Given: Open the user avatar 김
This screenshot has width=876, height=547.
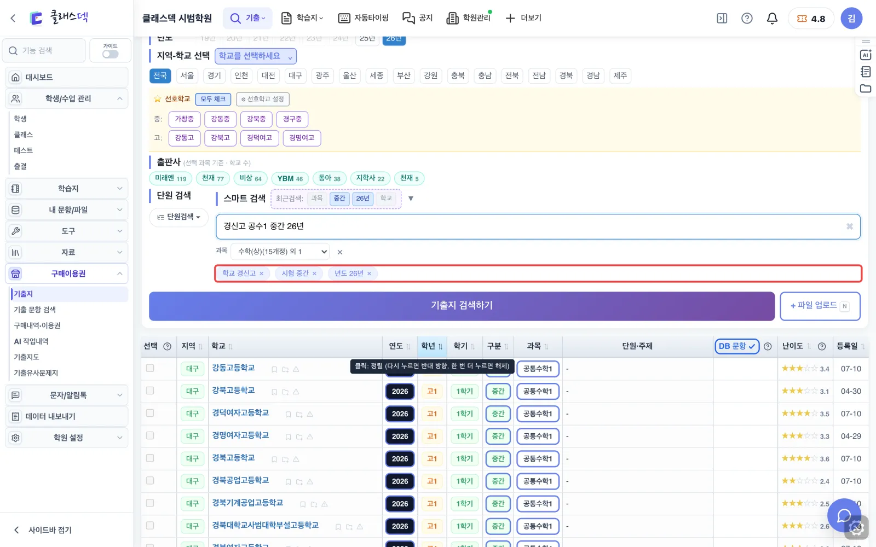Looking at the screenshot, I should [x=851, y=18].
